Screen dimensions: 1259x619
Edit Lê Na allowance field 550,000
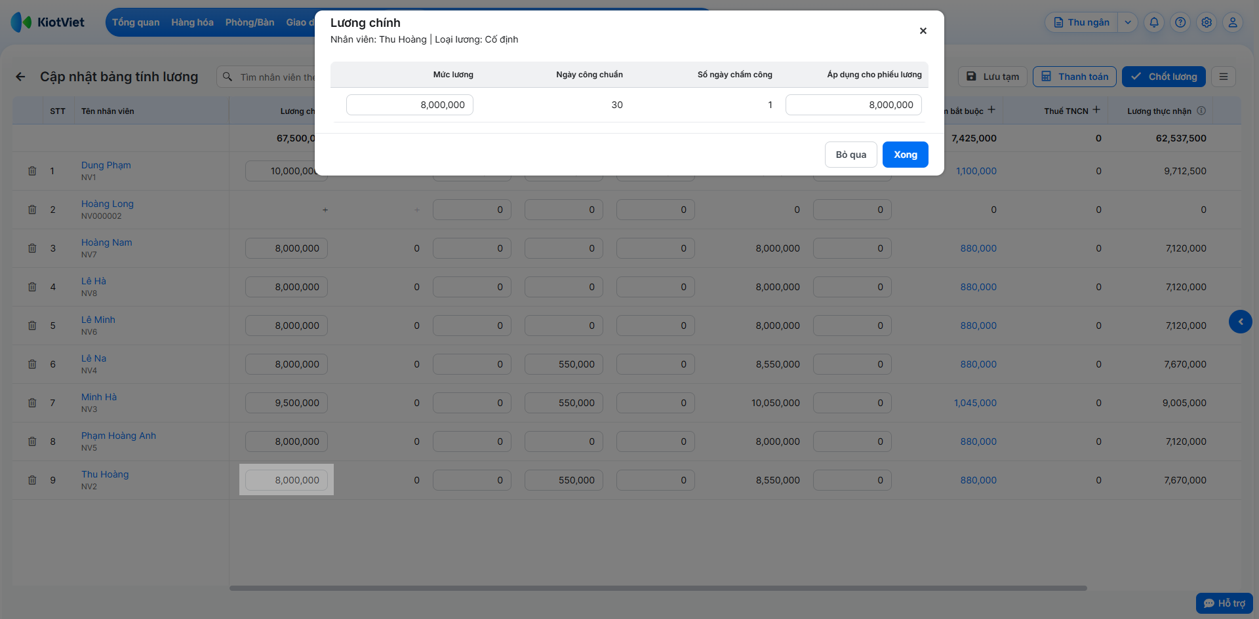click(x=564, y=364)
